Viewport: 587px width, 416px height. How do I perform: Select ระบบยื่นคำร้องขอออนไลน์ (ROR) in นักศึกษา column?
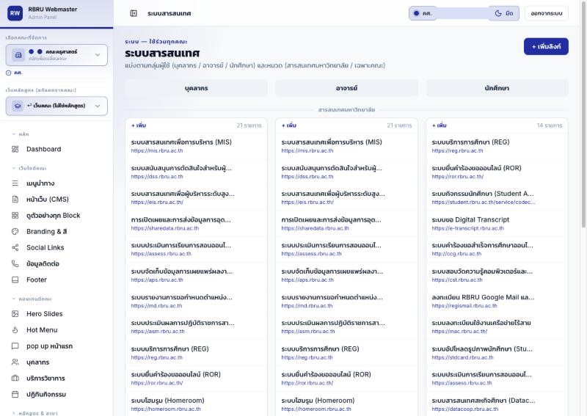(x=497, y=172)
